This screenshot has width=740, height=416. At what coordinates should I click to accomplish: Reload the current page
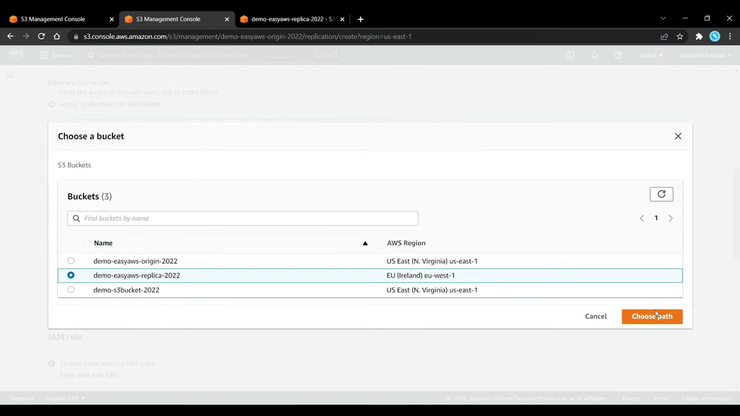[x=41, y=37]
